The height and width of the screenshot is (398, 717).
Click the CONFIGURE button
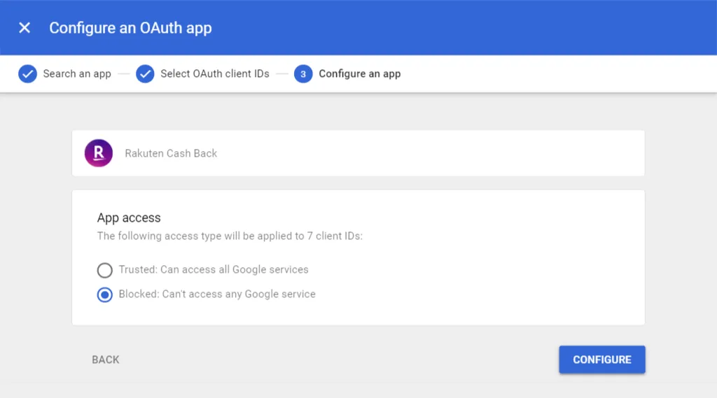pyautogui.click(x=602, y=360)
